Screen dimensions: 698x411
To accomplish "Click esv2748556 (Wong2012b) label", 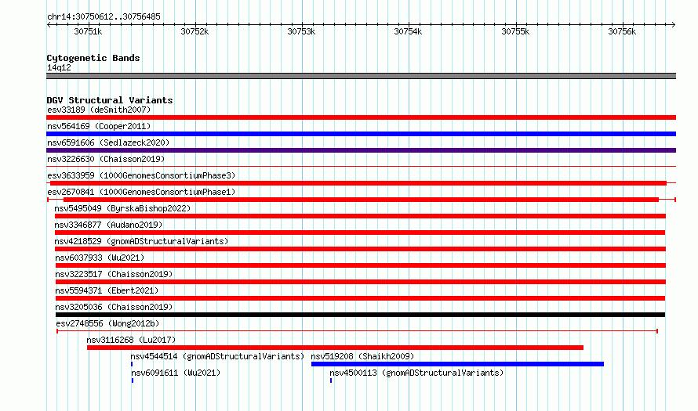I will point(107,323).
